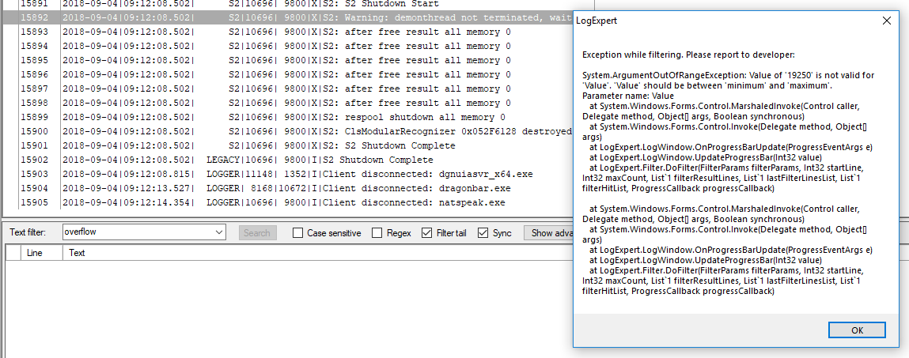This screenshot has width=909, height=358.
Task: Click the ArgumentOutOfRangeException message text
Action: (728, 81)
